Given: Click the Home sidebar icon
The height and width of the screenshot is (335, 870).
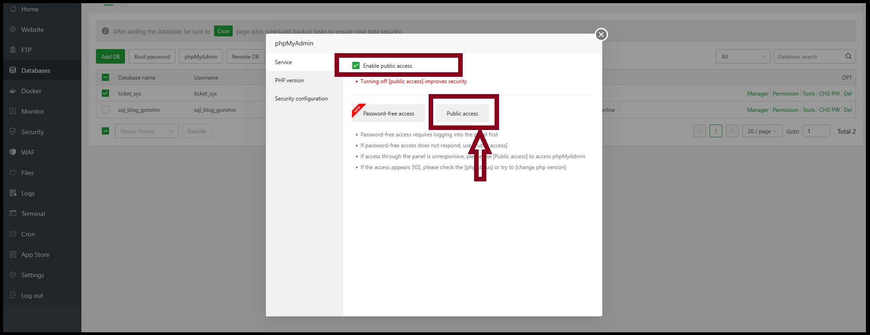Looking at the screenshot, I should pyautogui.click(x=13, y=9).
